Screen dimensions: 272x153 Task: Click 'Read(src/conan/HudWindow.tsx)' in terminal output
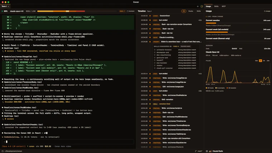click(x=20, y=108)
